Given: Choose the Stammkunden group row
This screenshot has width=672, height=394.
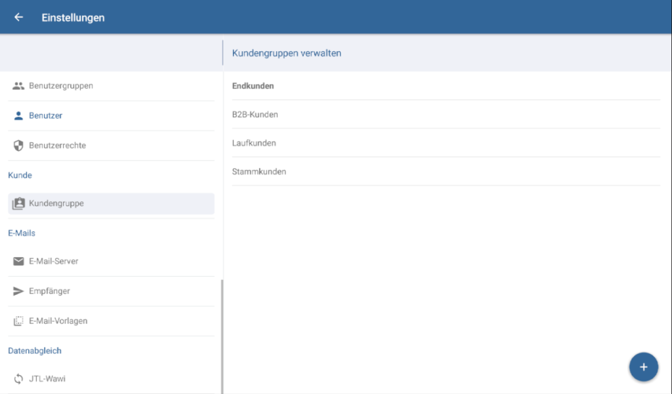Looking at the screenshot, I should point(259,172).
